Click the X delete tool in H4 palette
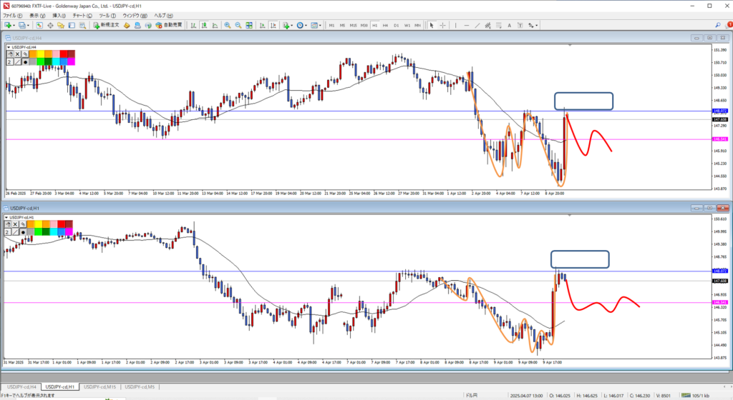 (17, 54)
